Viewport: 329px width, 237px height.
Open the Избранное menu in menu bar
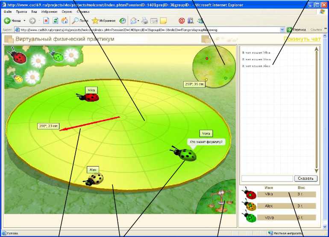[49, 12]
